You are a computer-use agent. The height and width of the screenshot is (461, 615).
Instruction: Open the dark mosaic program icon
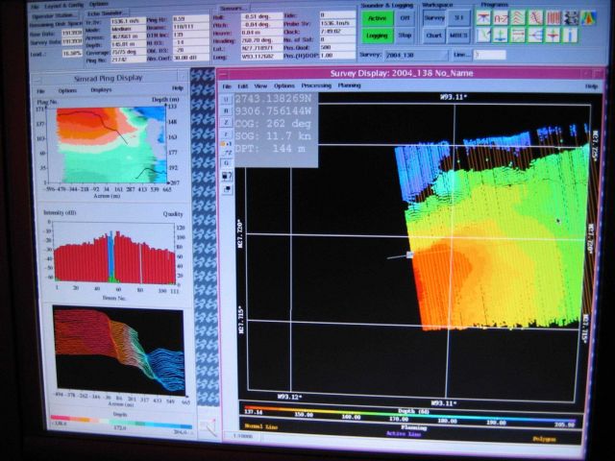(x=571, y=18)
